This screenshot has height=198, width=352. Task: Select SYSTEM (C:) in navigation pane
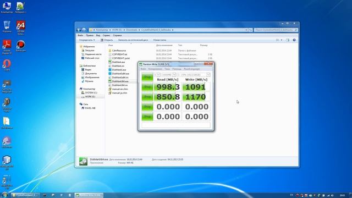pyautogui.click(x=89, y=92)
